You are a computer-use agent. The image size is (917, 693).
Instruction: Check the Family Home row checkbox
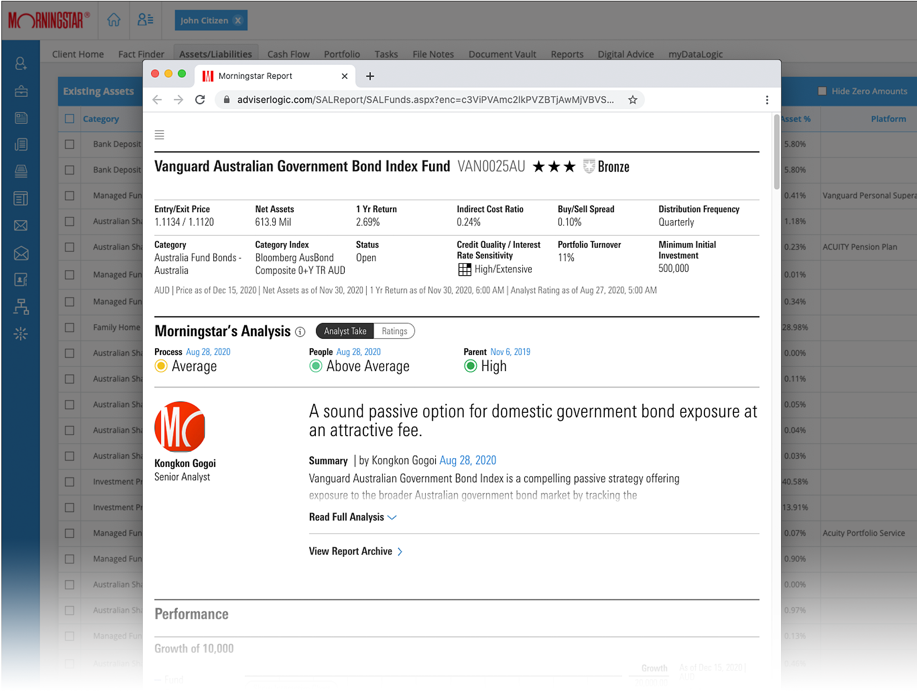pos(70,327)
